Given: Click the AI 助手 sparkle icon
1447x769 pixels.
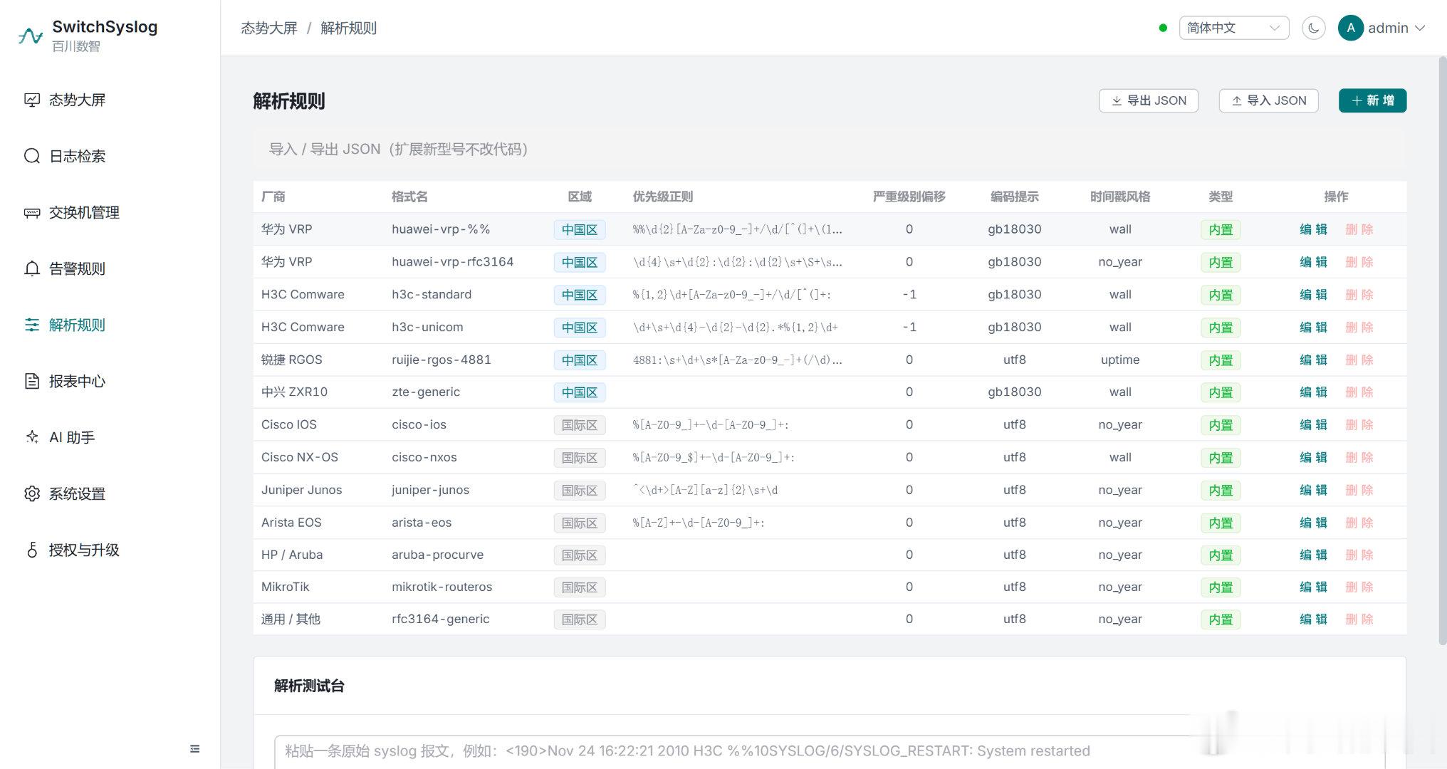Looking at the screenshot, I should coord(32,437).
